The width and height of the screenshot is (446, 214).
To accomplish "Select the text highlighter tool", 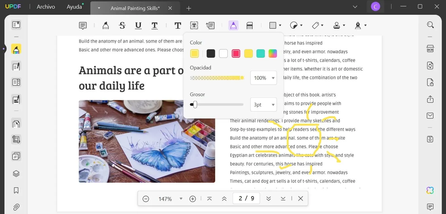I will pos(105,26).
